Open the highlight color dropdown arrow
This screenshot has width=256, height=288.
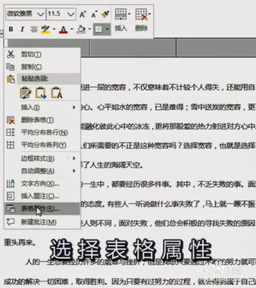coord(54,29)
